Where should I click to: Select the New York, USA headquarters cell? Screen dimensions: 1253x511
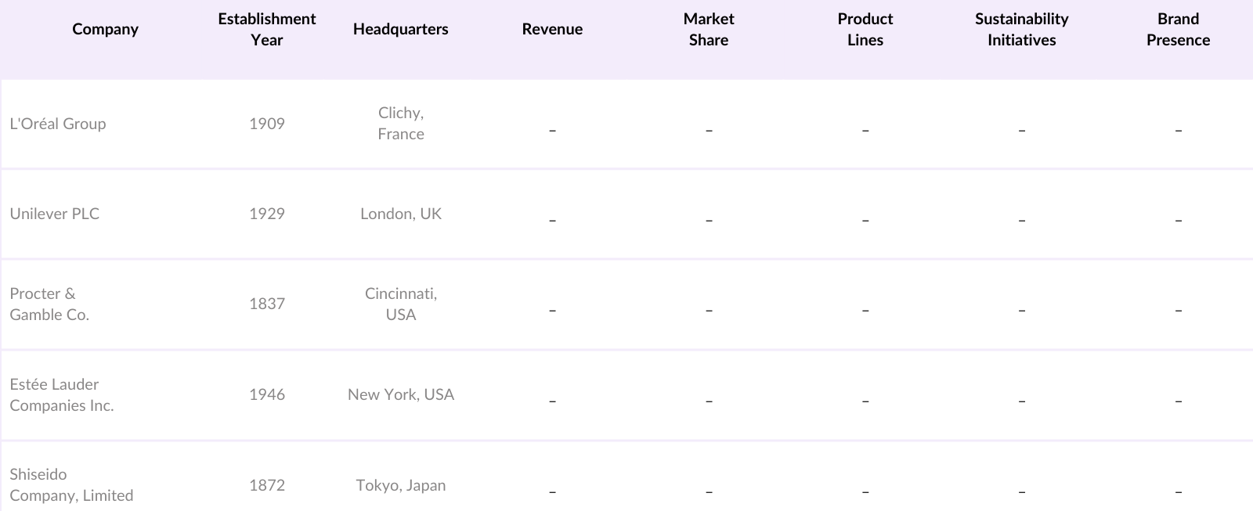[401, 394]
